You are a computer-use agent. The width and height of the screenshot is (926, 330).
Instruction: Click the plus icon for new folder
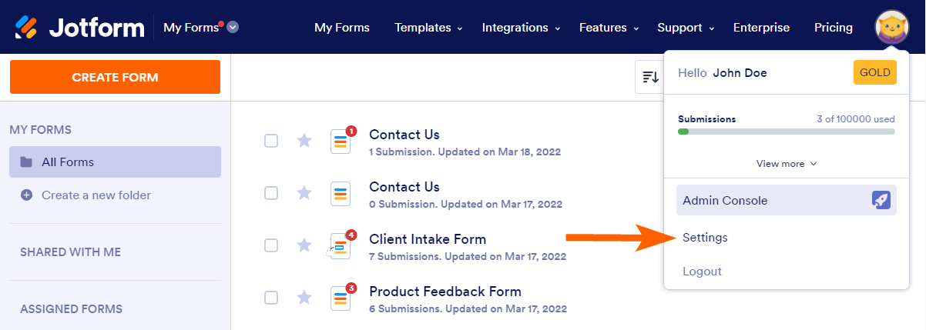click(x=26, y=195)
